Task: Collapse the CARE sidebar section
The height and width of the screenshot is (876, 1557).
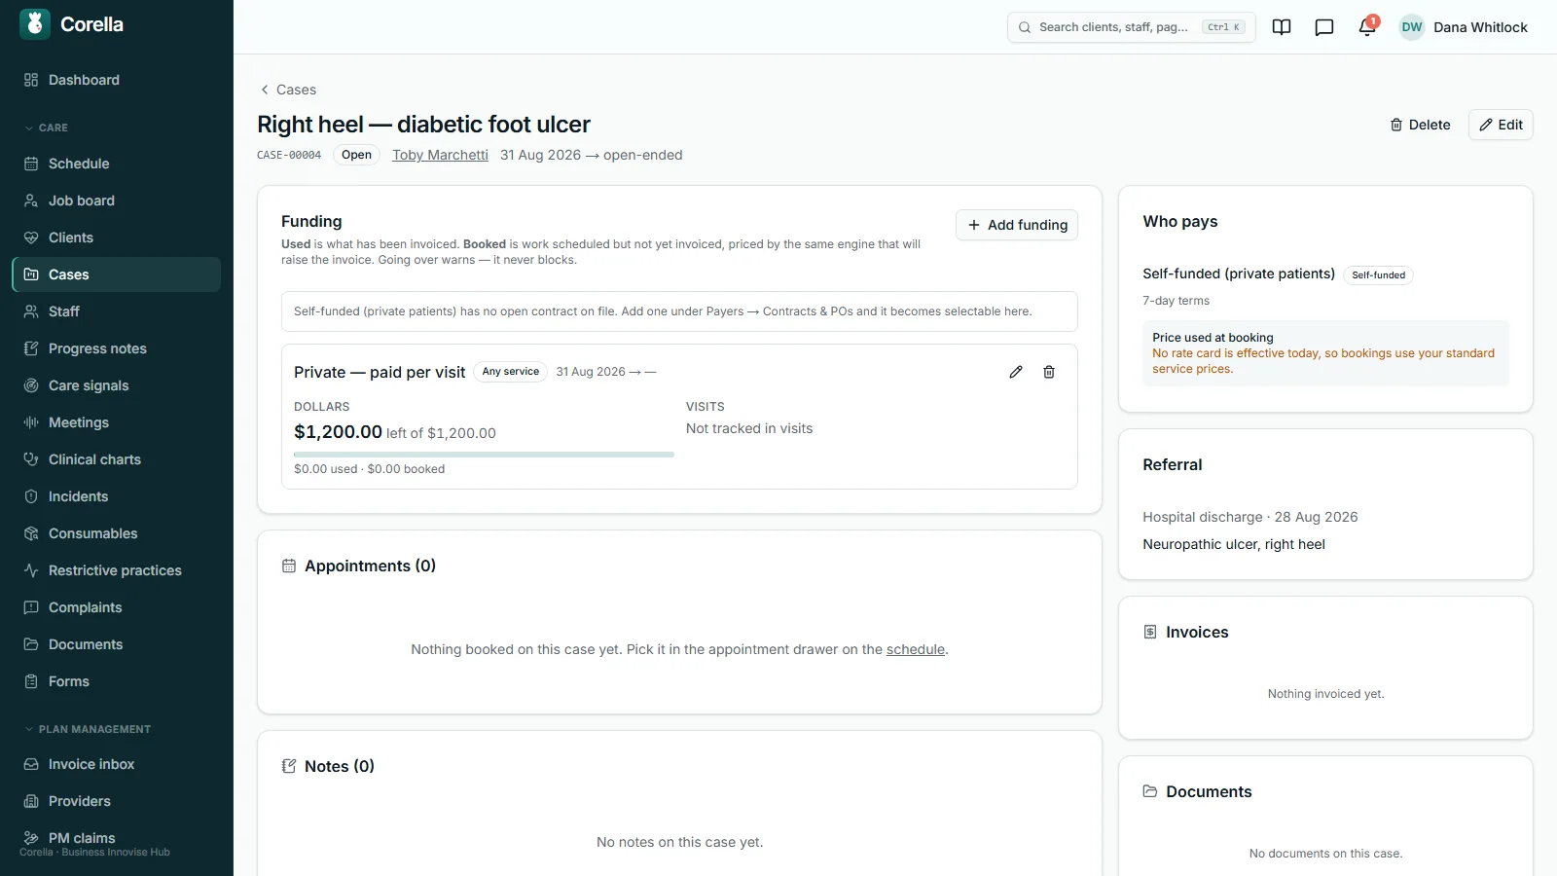Action: point(47,128)
